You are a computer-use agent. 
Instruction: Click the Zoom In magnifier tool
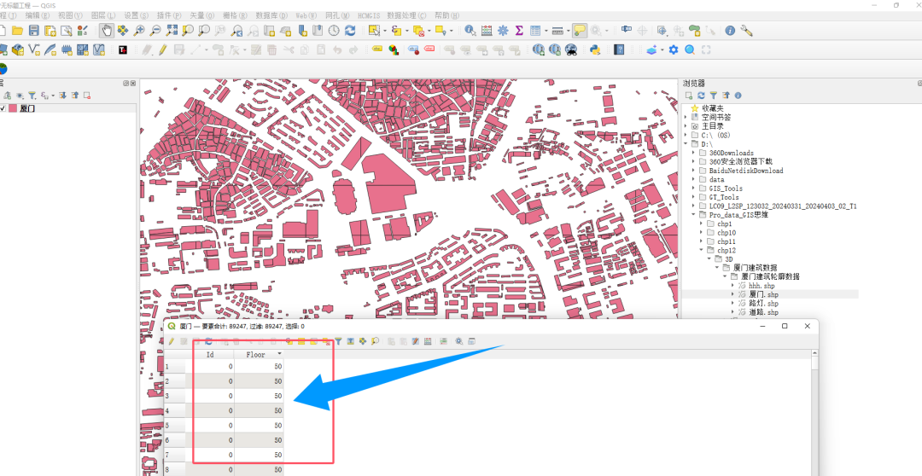[x=139, y=31]
